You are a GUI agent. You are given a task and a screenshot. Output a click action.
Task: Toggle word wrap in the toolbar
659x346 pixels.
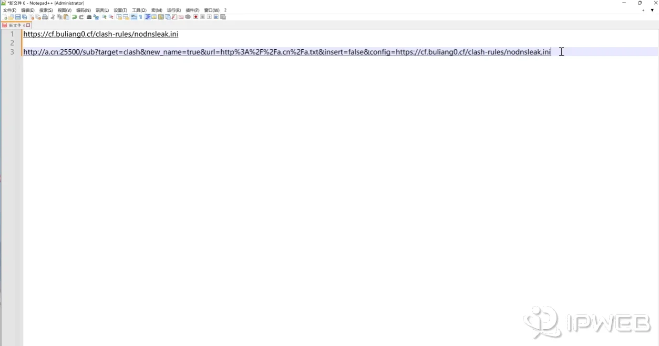pyautogui.click(x=134, y=17)
